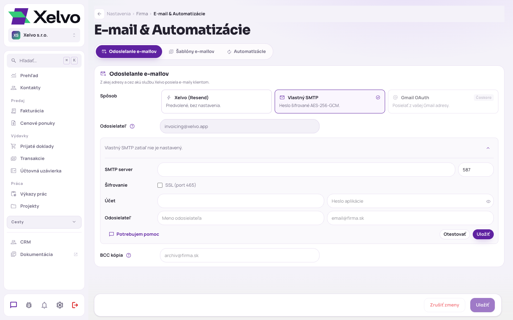Click Zrušiť zmeny button

[445, 305]
